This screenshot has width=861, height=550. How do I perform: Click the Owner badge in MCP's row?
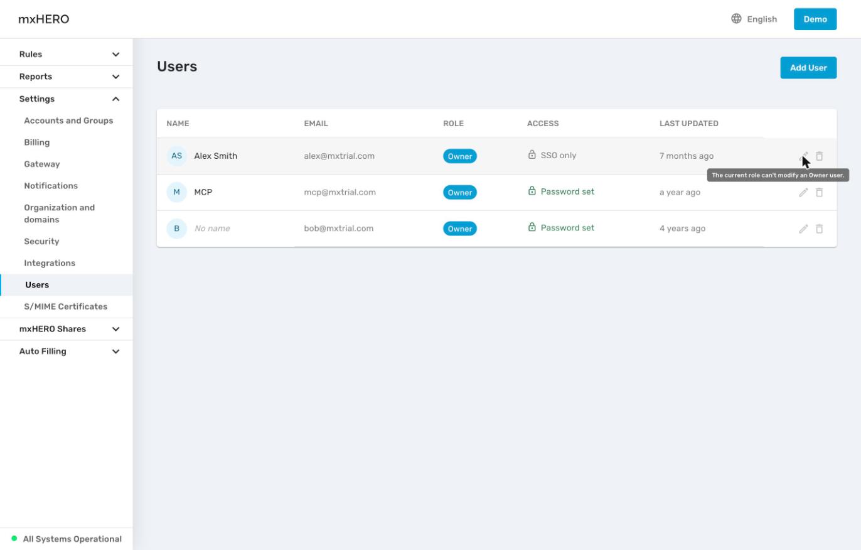point(460,193)
